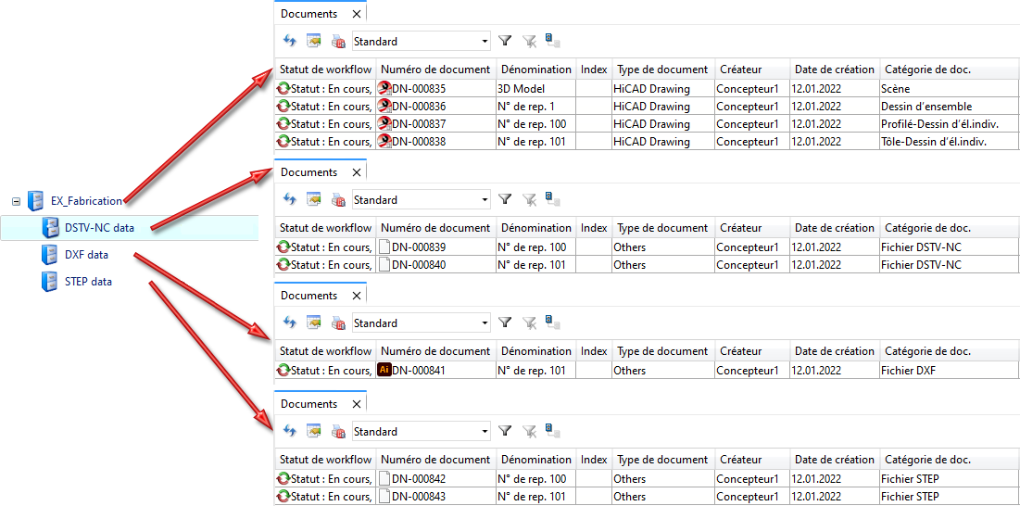Open Standard dropdown above DN-000835 list
Viewport: 1020px width, 506px height.
(485, 41)
